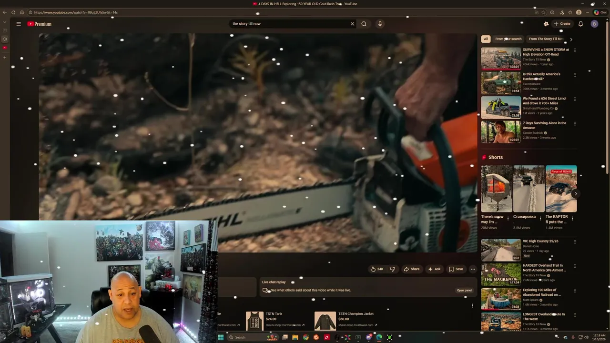Expand more filter chips with right chevron
This screenshot has width=610, height=343.
(571, 39)
